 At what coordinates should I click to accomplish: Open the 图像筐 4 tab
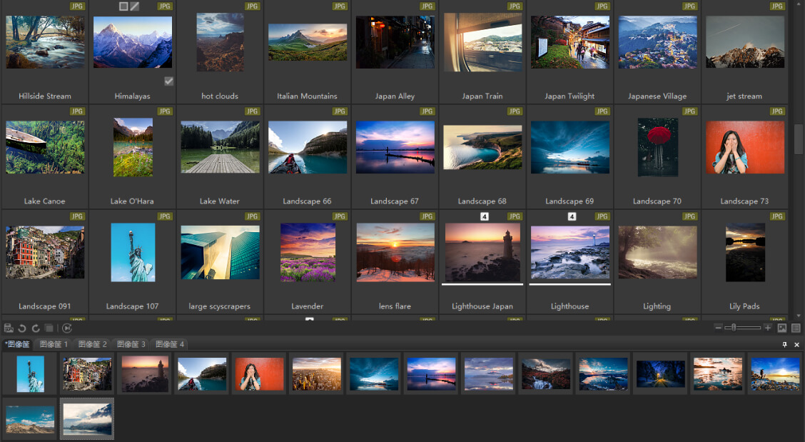point(169,344)
